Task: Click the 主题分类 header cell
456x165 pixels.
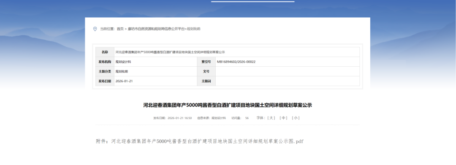Action: (x=105, y=71)
